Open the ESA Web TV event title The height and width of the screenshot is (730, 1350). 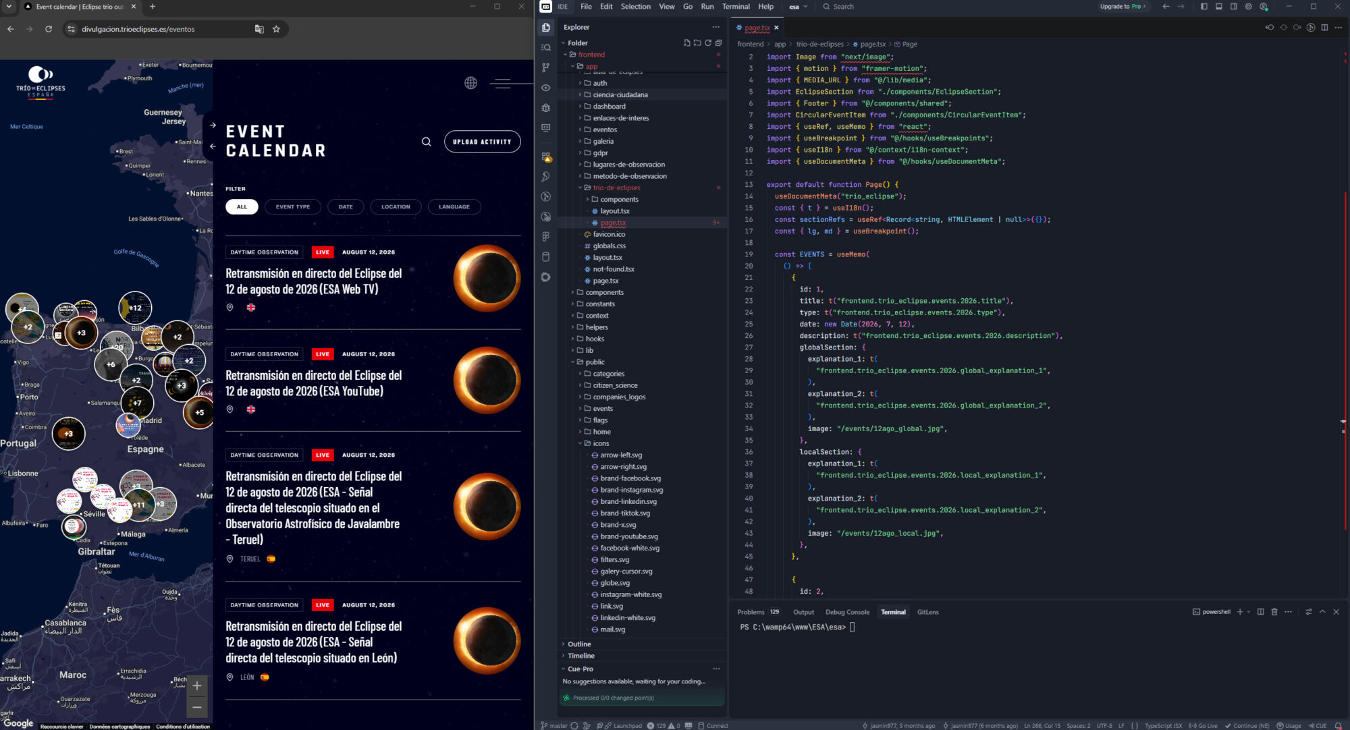[x=313, y=281]
